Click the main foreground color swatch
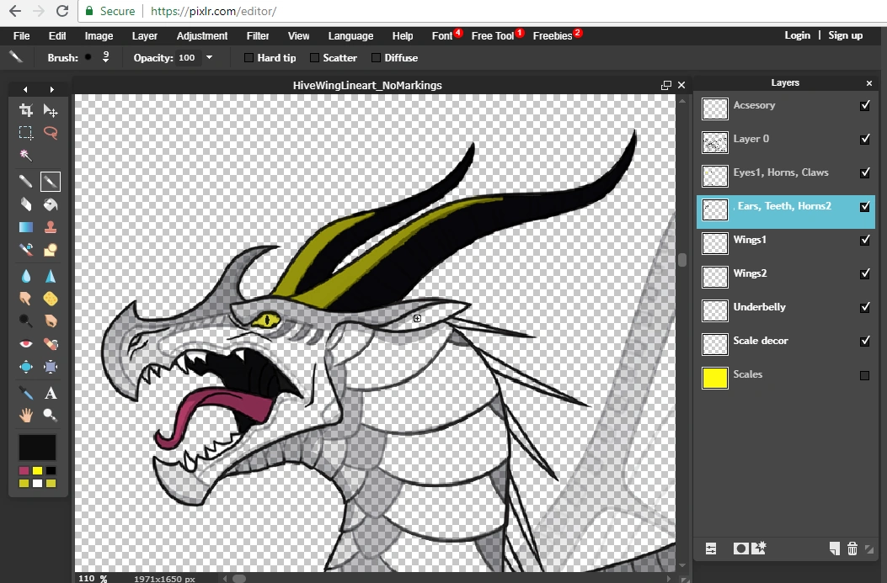This screenshot has width=887, height=583. [38, 448]
